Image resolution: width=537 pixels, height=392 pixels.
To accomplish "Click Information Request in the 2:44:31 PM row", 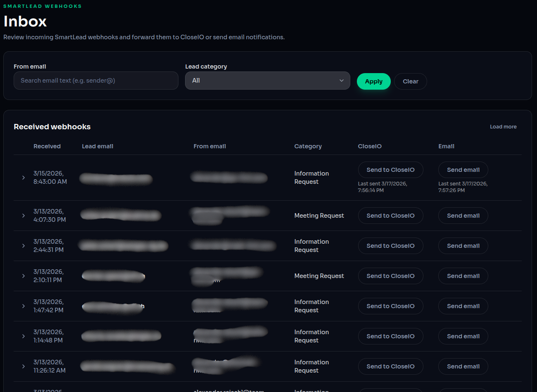I will [311, 246].
